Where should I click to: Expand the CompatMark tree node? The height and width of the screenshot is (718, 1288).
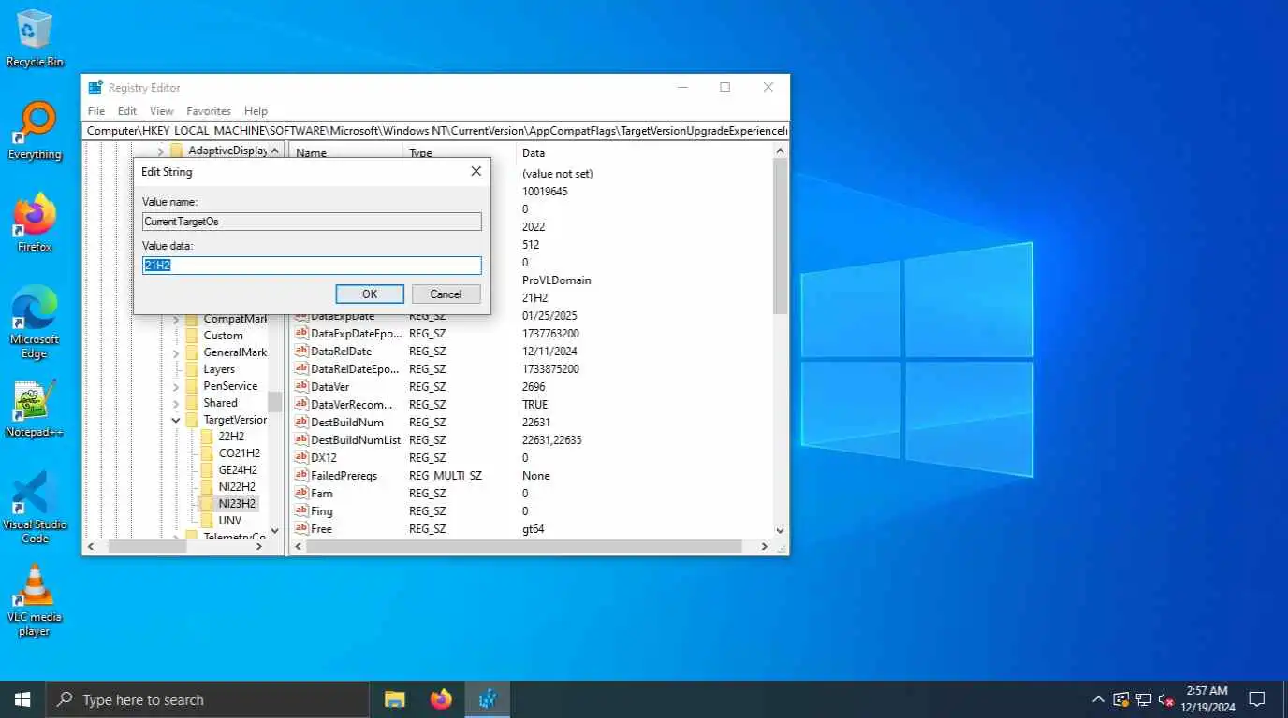pyautogui.click(x=176, y=319)
